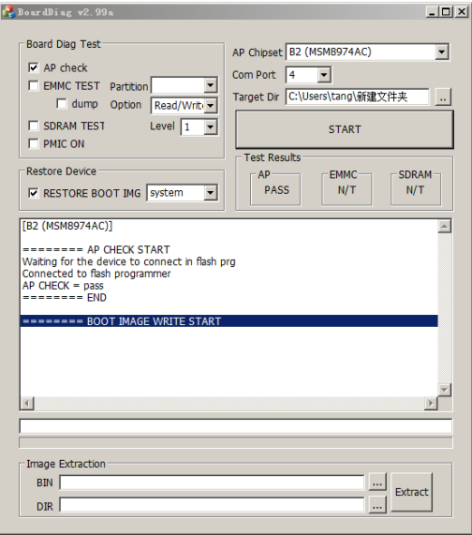
Task: Open the Level dropdown
Action: point(211,126)
